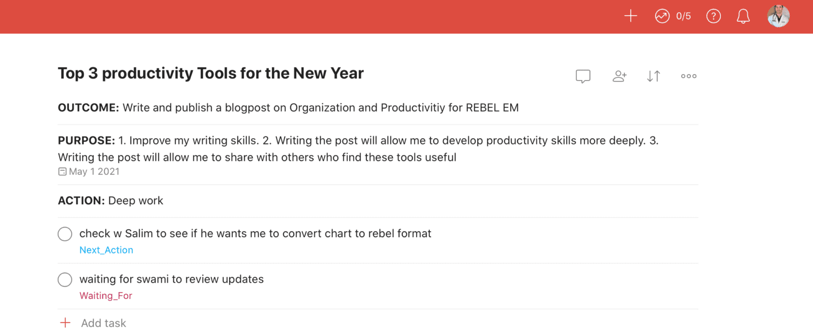Select the Waiting_For label
813x335 pixels.
tap(106, 296)
